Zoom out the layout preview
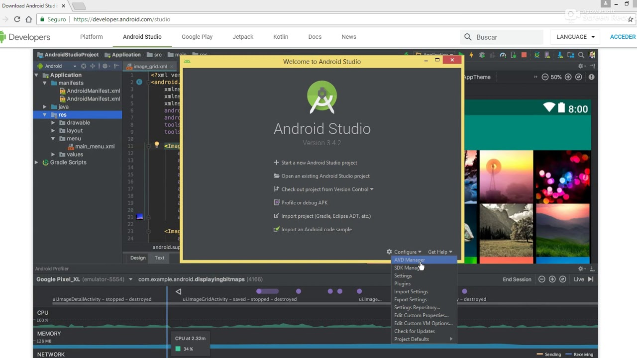 (545, 77)
